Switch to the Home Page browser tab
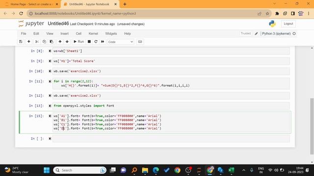 coord(31,4)
